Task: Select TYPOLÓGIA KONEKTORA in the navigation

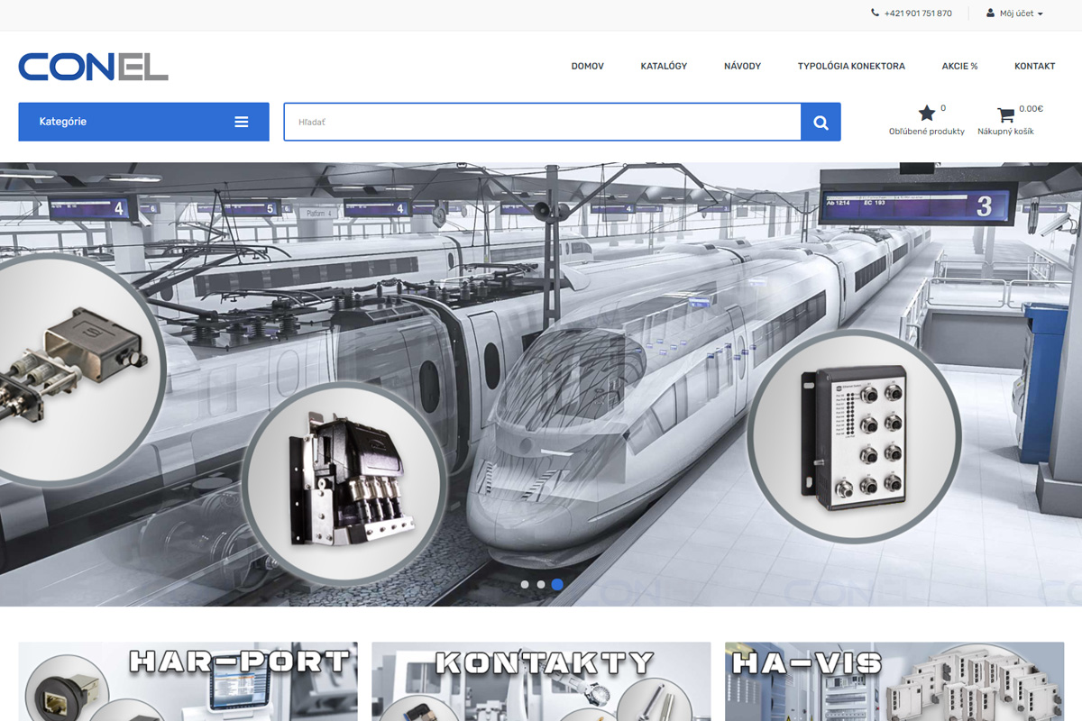Action: [x=851, y=66]
